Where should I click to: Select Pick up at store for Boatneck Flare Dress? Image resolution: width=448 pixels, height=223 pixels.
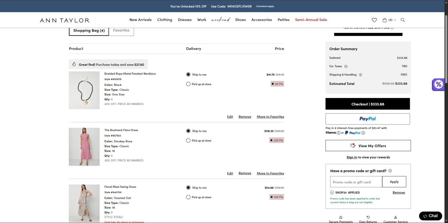pos(188,141)
